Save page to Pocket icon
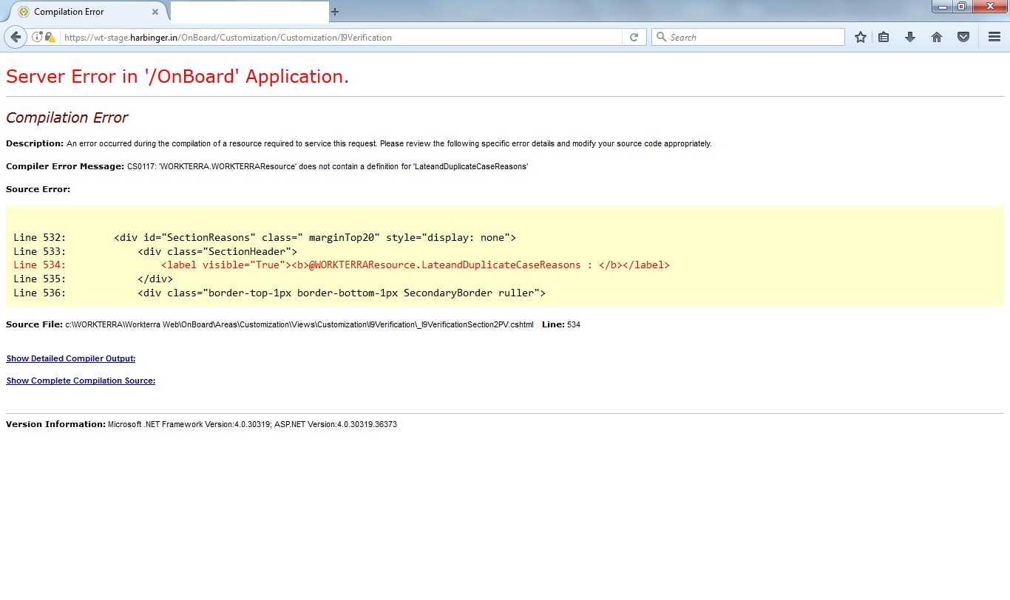 point(963,37)
